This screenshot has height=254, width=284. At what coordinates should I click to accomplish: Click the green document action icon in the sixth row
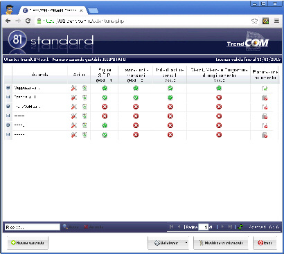point(85,135)
